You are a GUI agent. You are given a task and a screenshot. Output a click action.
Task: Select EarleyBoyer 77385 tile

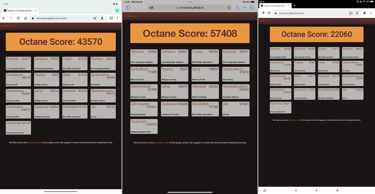tap(144, 74)
